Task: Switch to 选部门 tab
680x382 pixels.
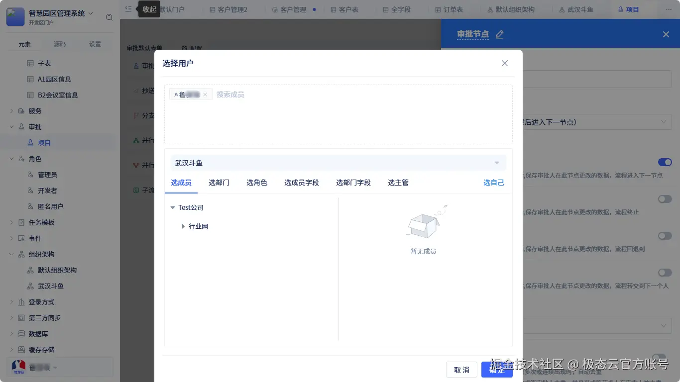Action: 219,183
